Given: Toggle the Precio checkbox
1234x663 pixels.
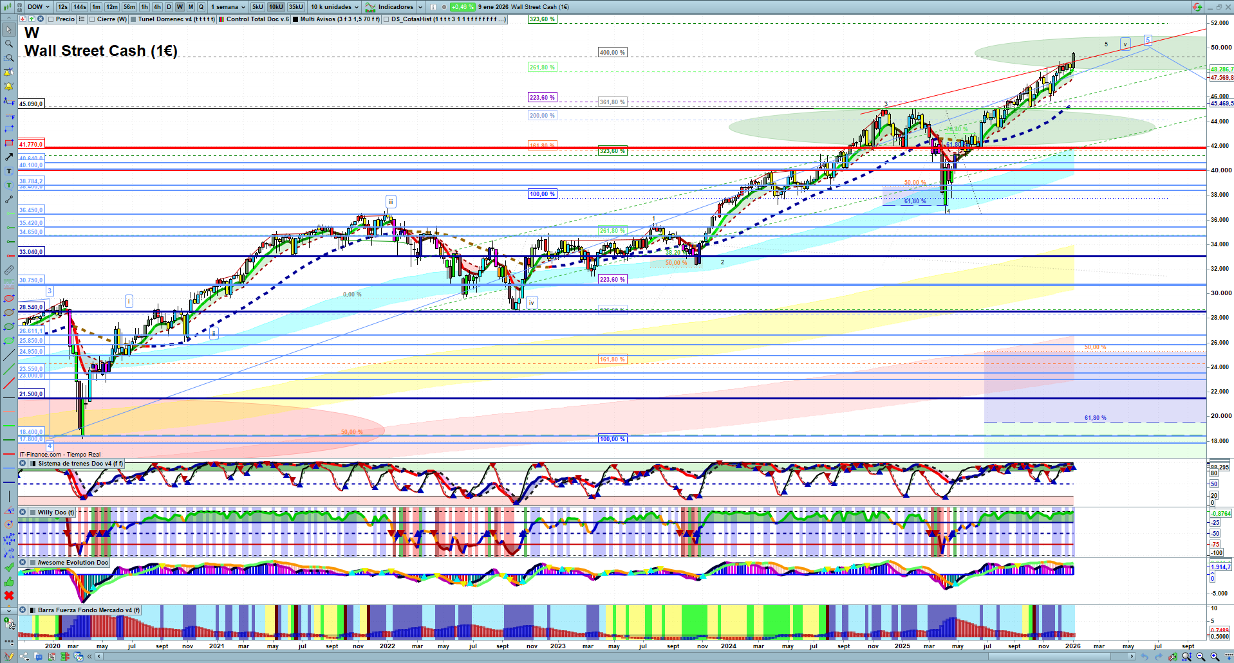Looking at the screenshot, I should (x=51, y=19).
